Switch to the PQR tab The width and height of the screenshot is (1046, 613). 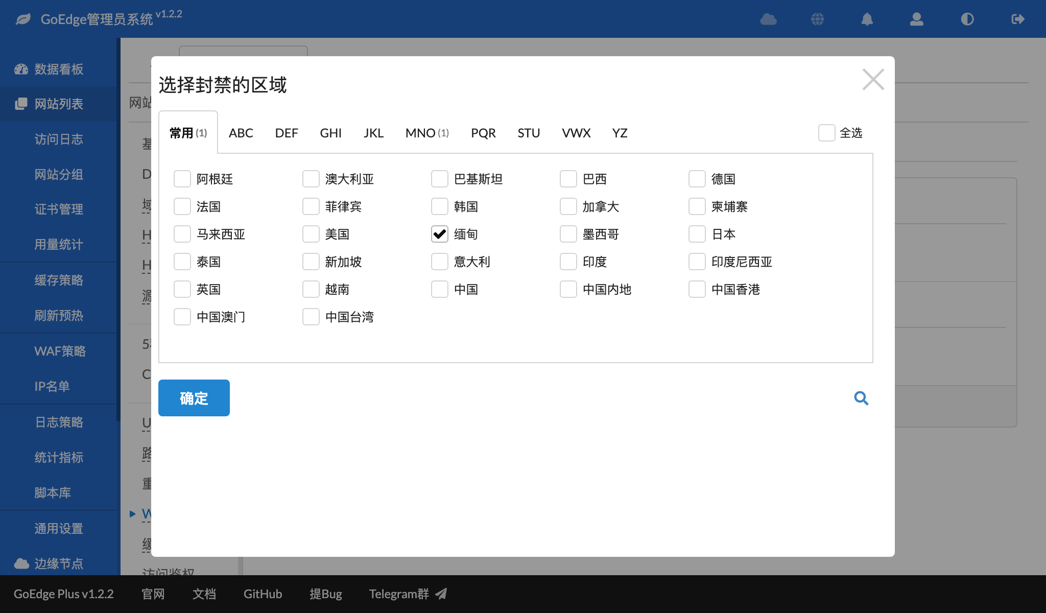coord(484,133)
